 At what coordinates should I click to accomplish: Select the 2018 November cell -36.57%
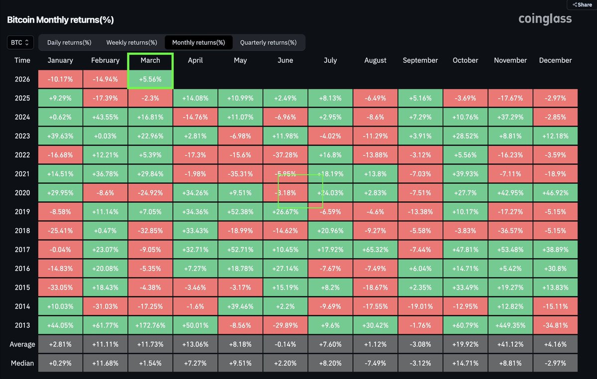click(x=510, y=230)
